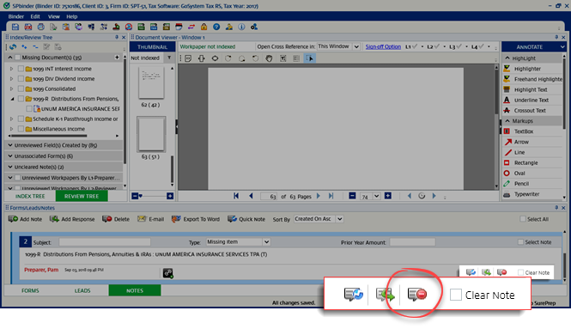Click the expand-all icon in tree toolbar

coord(24,46)
